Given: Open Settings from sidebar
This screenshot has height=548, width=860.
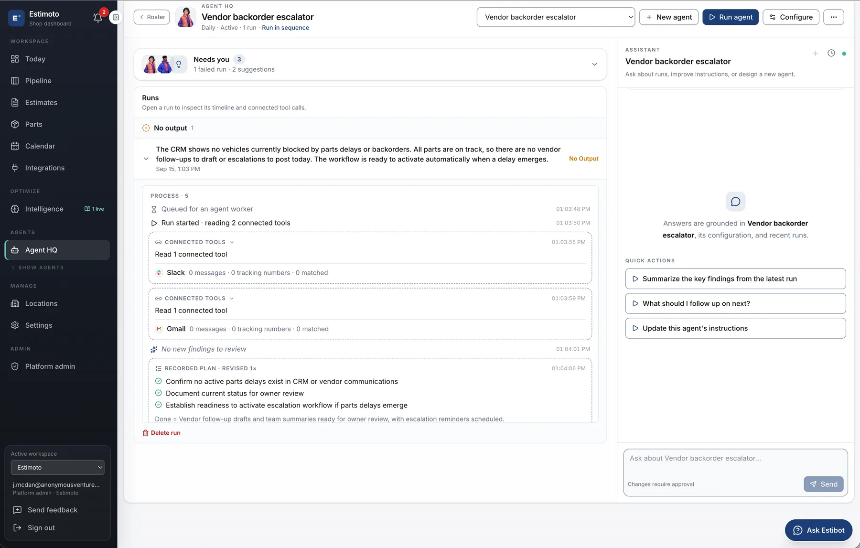Looking at the screenshot, I should (x=58, y=325).
